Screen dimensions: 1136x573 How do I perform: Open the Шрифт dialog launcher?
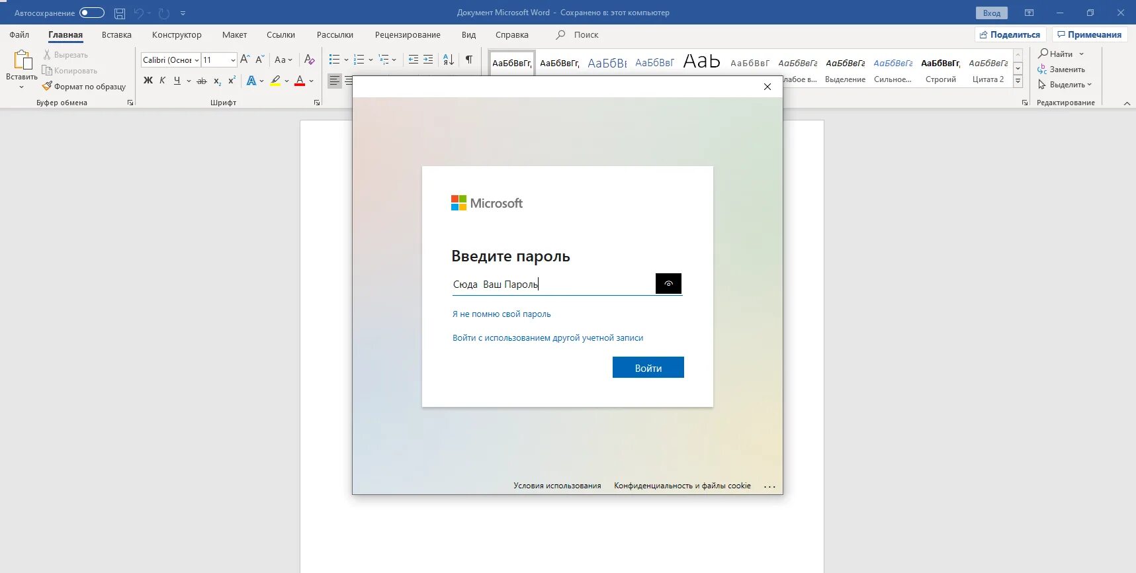click(x=317, y=103)
